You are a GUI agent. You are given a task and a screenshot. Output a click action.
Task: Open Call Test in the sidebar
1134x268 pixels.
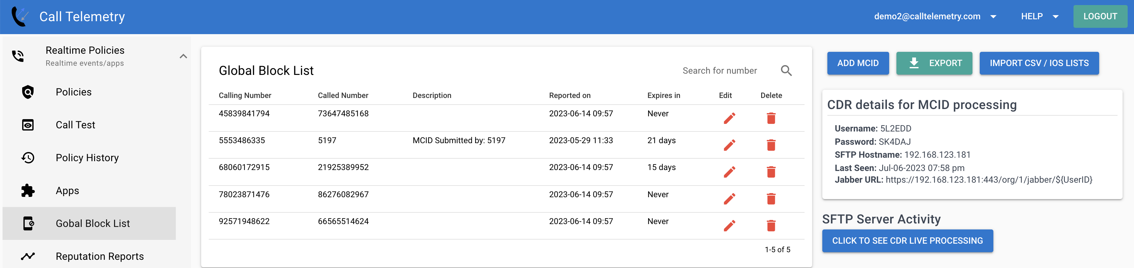(89, 125)
